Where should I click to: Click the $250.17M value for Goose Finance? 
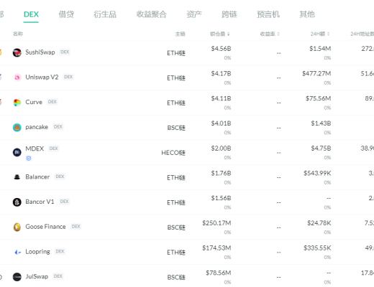click(x=216, y=223)
